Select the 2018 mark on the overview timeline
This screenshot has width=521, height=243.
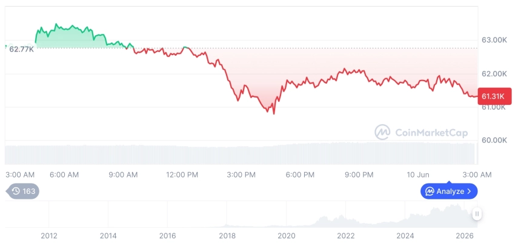[227, 236]
